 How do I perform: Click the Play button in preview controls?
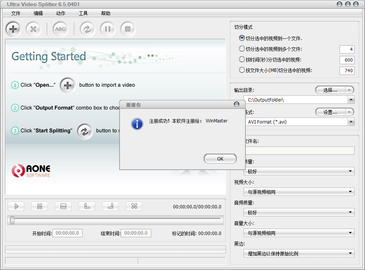[16, 206]
